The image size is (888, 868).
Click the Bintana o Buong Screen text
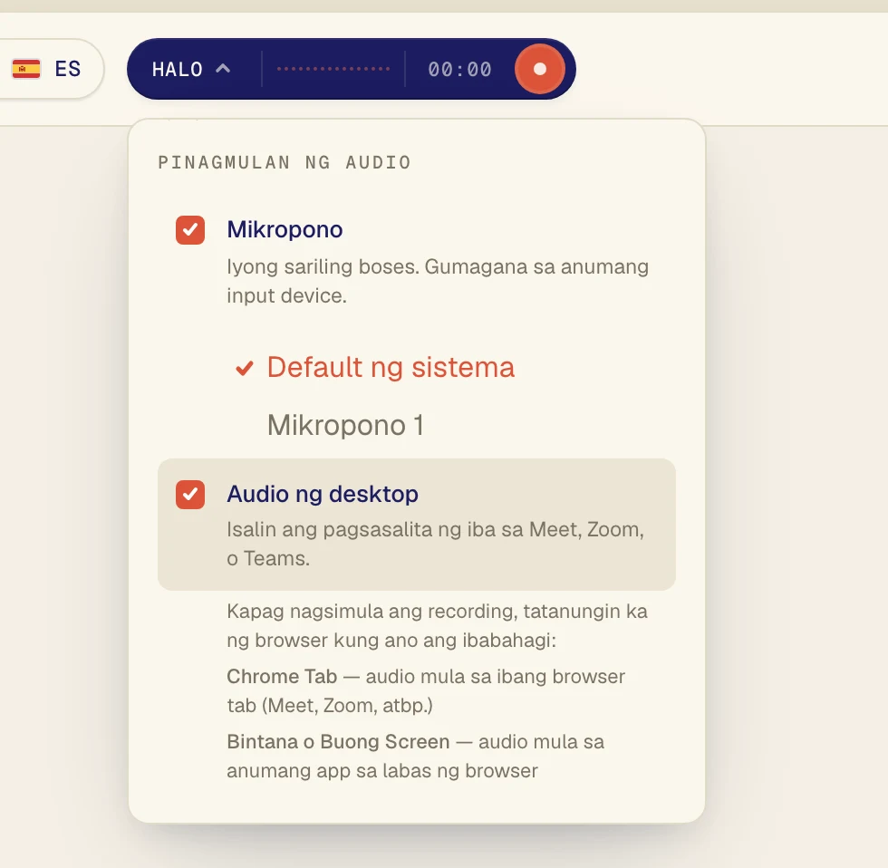416,756
